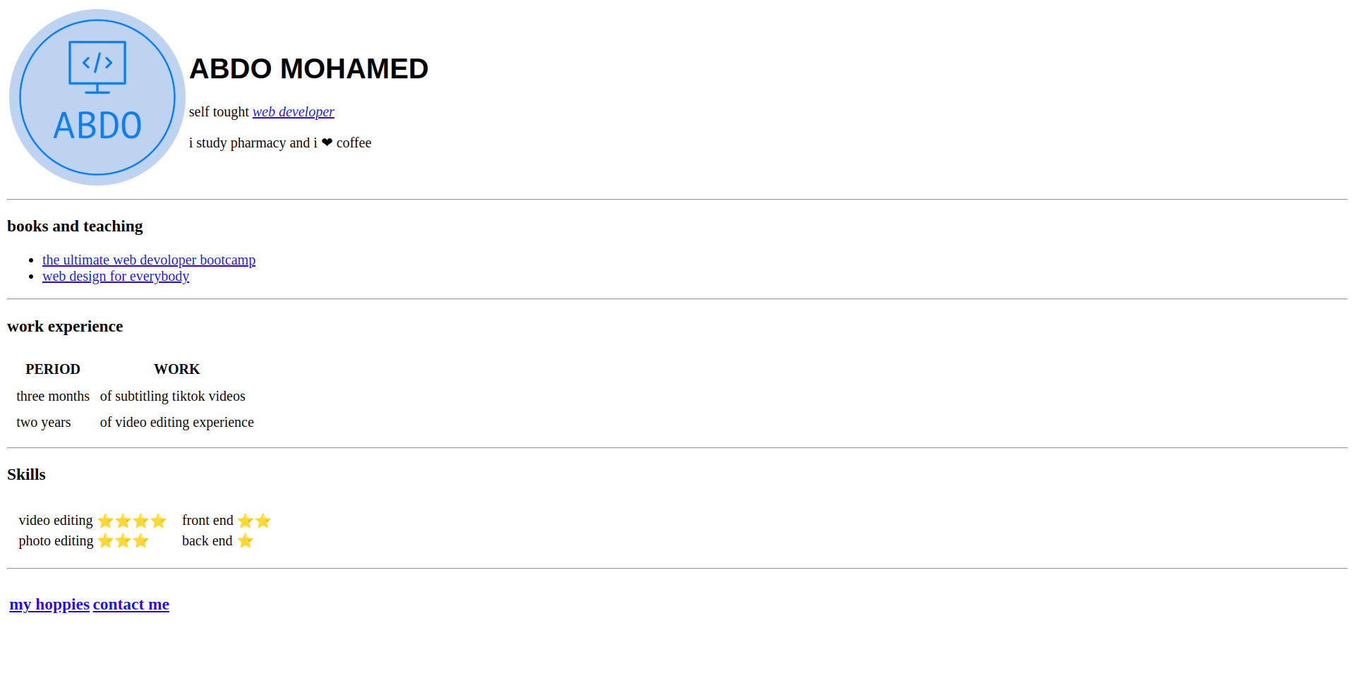Click the books and teaching heading
1355x678 pixels.
pyautogui.click(x=75, y=226)
